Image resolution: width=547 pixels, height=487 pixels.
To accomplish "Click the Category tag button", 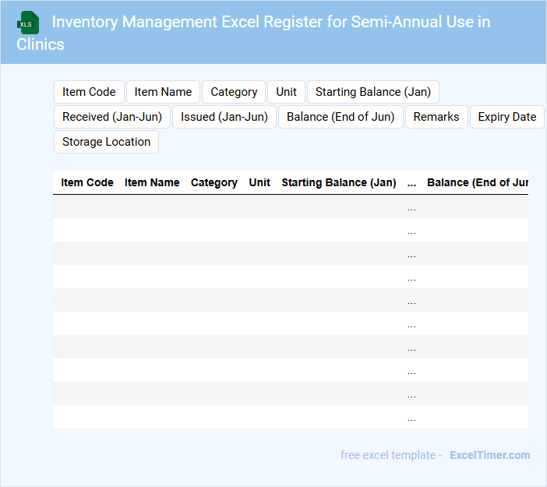I will click(234, 92).
